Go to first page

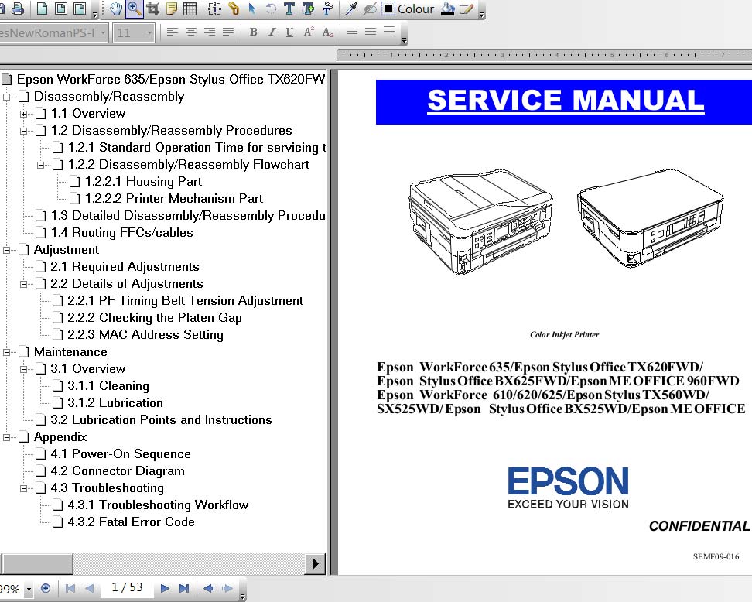pyautogui.click(x=70, y=588)
